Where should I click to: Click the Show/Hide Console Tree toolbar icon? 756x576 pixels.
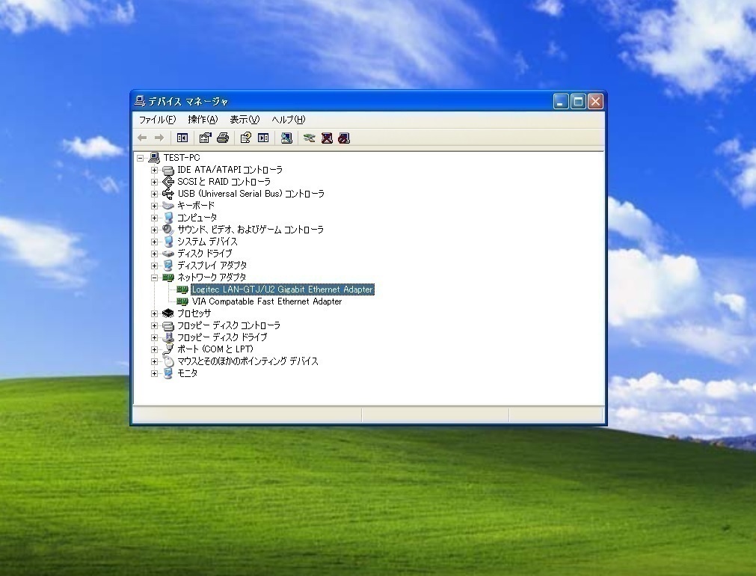point(182,138)
